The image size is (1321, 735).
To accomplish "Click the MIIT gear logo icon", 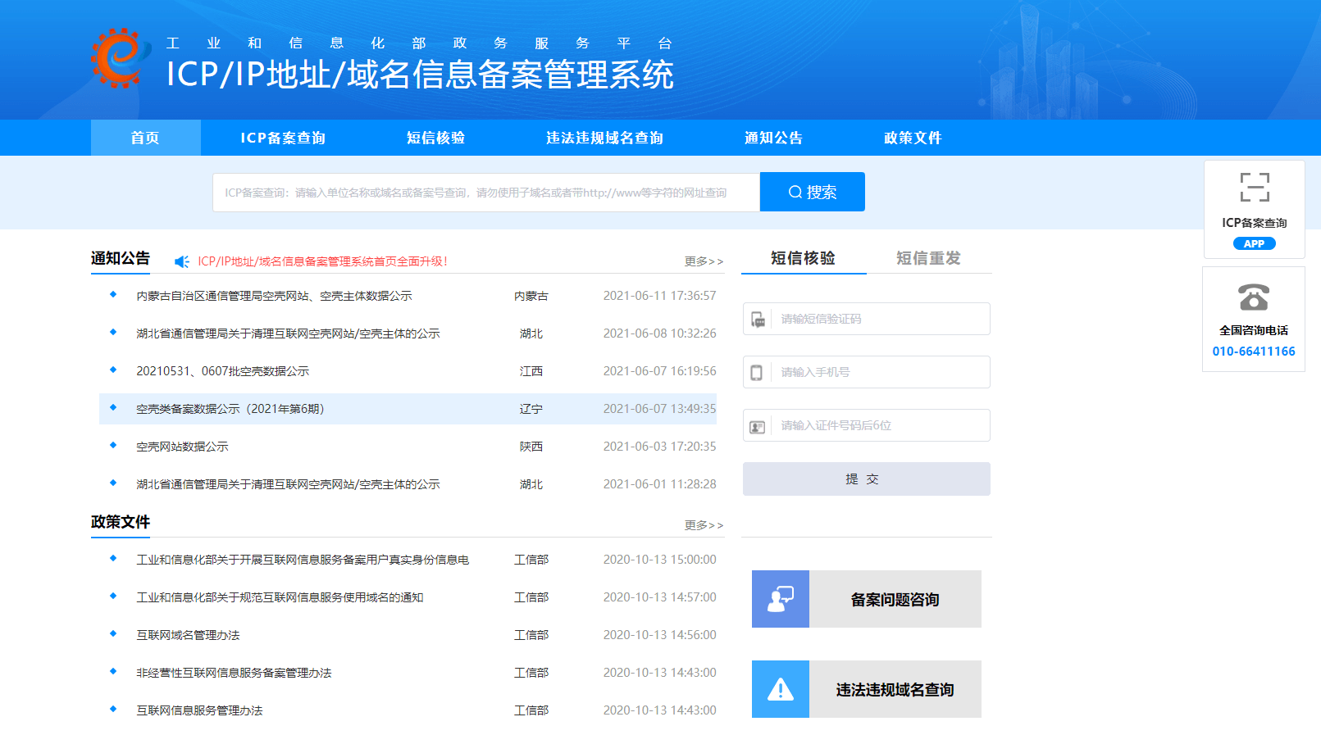I will click(x=121, y=57).
